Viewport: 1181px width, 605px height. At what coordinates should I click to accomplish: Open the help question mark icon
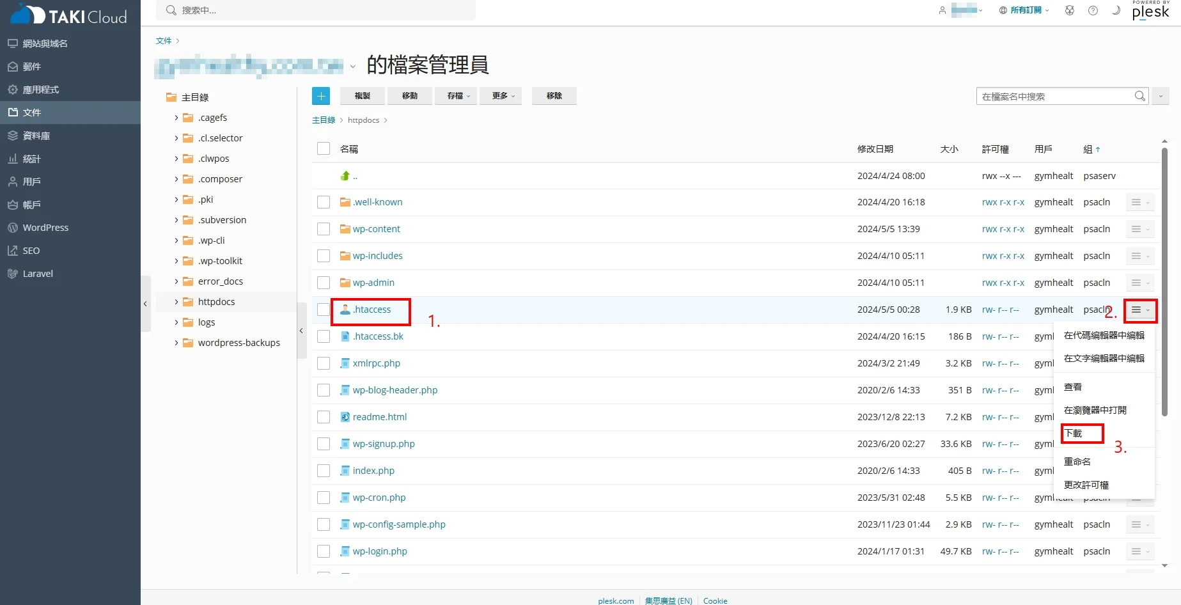tap(1093, 10)
